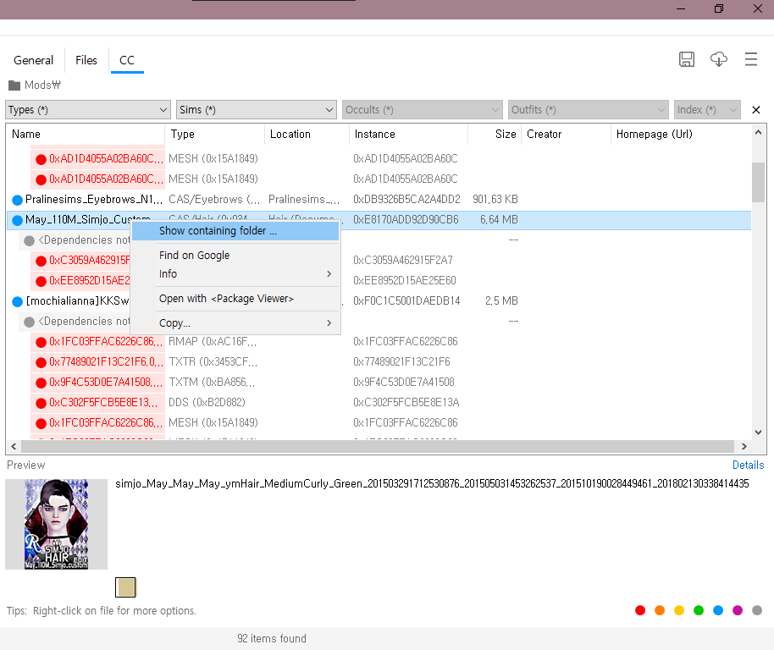Click blue dot beside Pralinesims_Eyebrows row

17,200
